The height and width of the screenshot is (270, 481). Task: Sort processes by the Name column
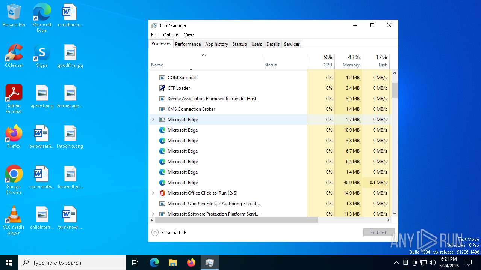(206, 61)
